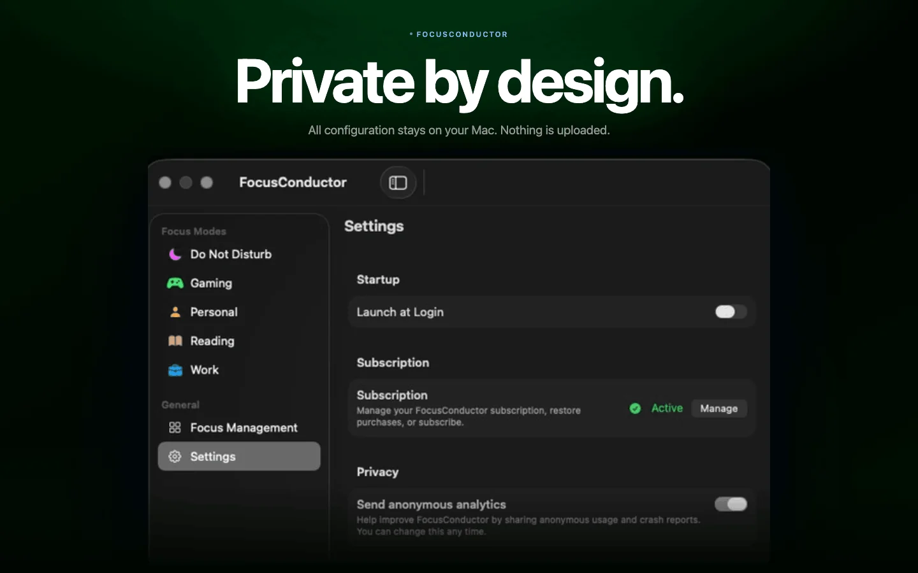
Task: Select the Do Not Disturb focus mode
Action: [239, 255]
